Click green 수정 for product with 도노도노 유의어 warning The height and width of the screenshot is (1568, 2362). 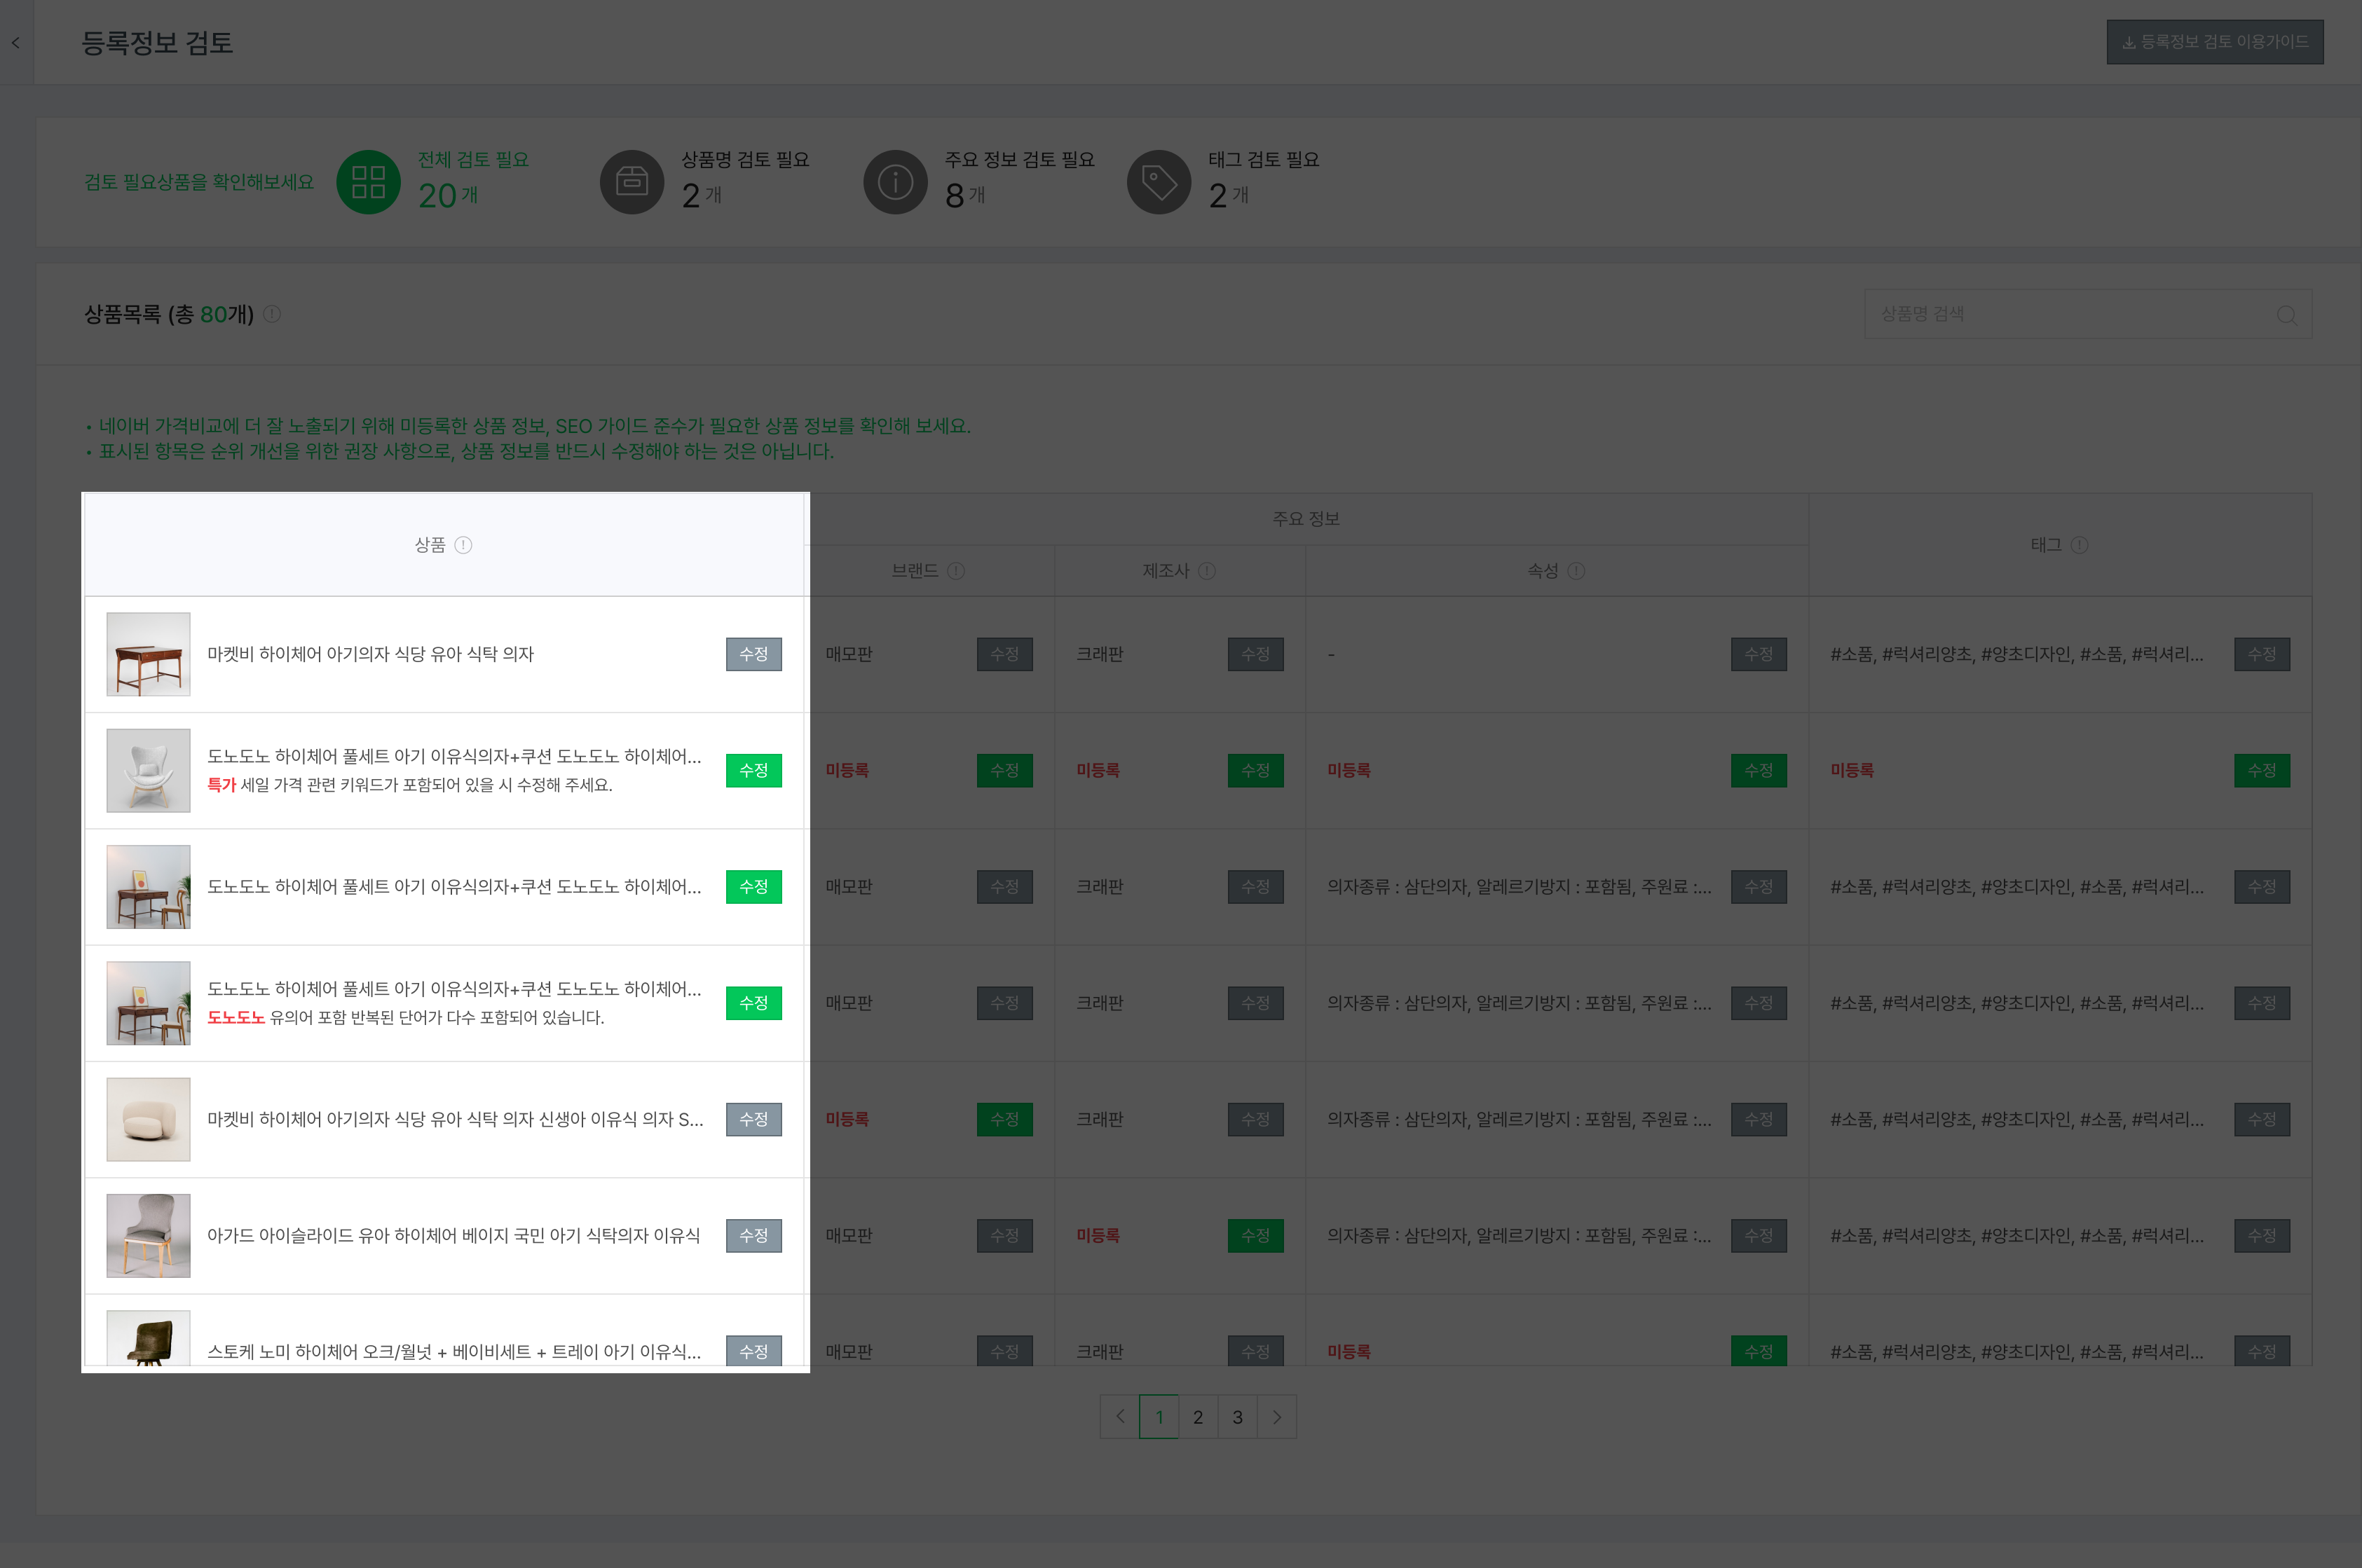click(x=753, y=1003)
